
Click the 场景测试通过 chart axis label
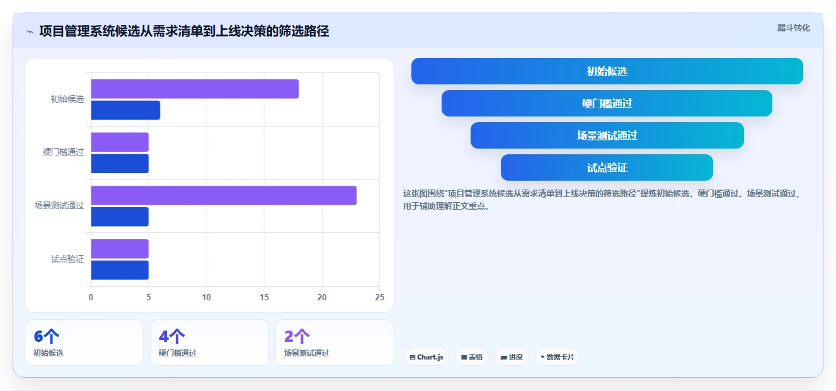coord(59,206)
